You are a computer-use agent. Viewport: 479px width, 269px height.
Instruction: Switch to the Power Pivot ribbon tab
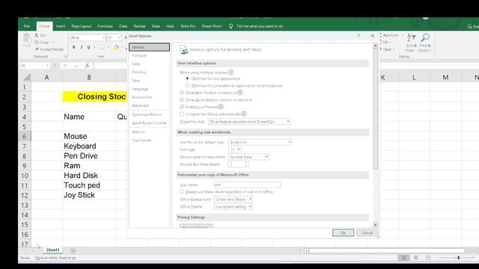click(x=211, y=26)
